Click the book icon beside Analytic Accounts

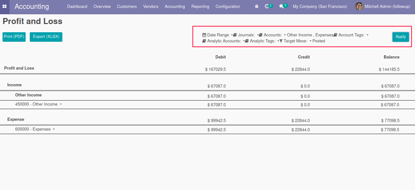204,41
